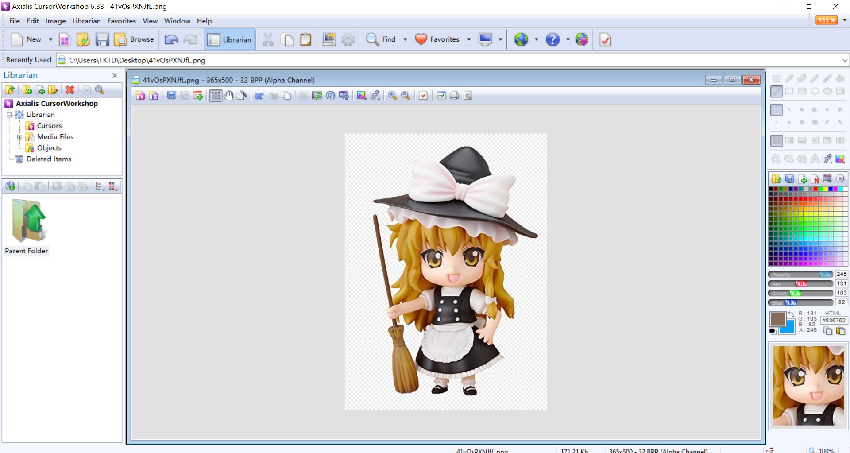Open the Image menu

click(x=55, y=21)
